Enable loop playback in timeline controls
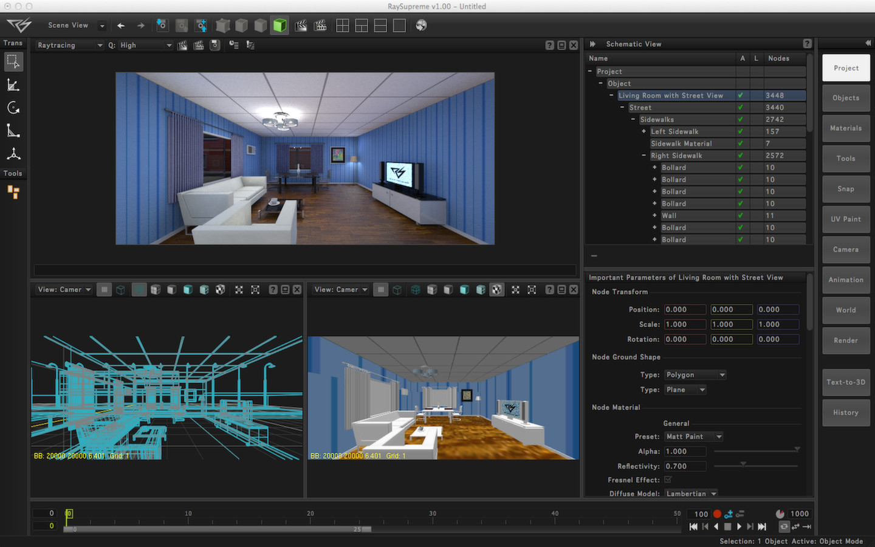Screen dimensions: 875x547 pyautogui.click(x=784, y=526)
